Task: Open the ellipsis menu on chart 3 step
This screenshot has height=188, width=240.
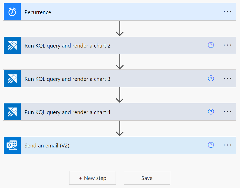Action: 227,79
